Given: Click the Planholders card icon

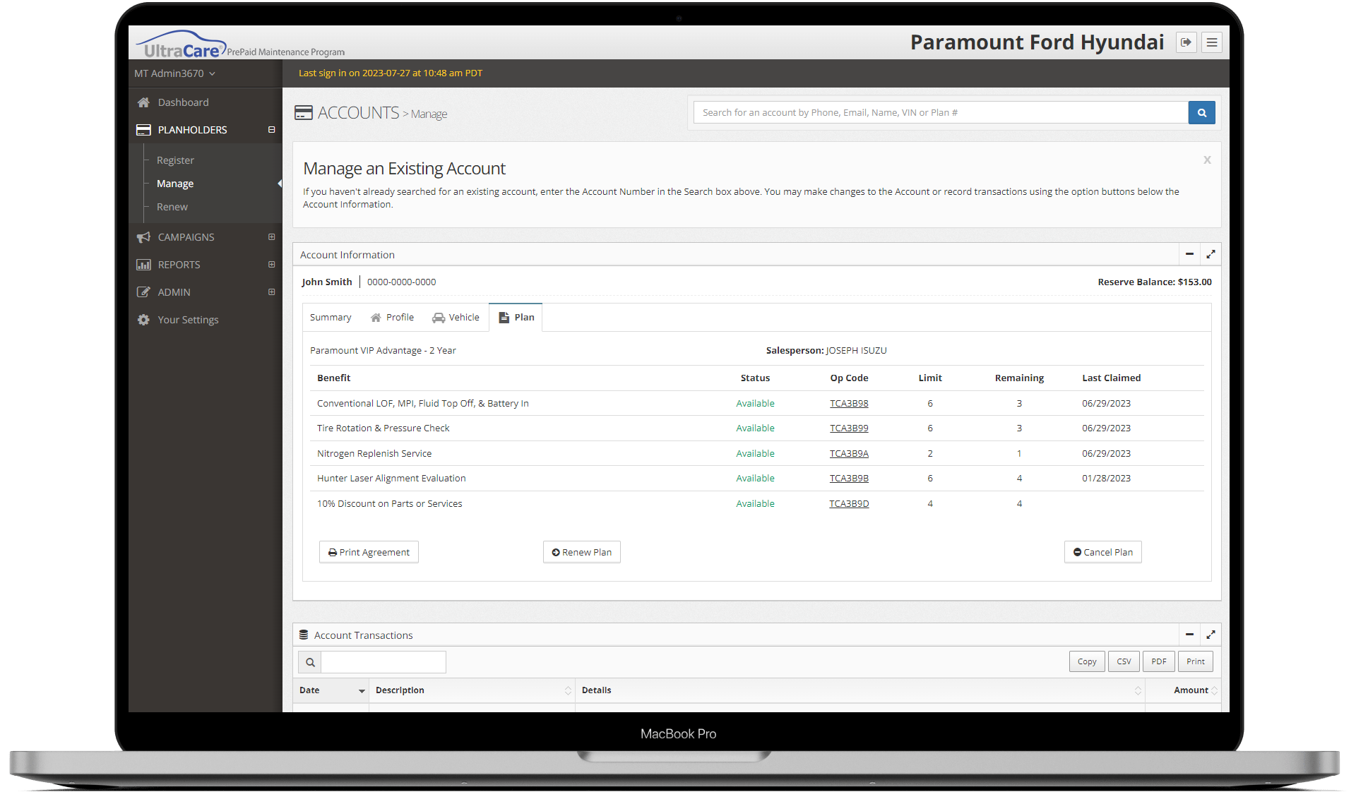Looking at the screenshot, I should [143, 130].
